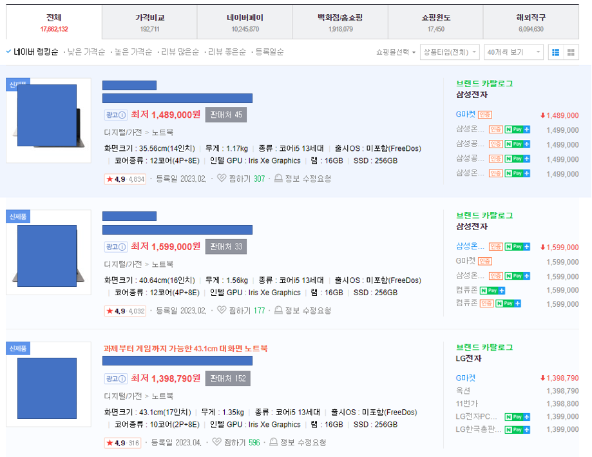Viewport: 592px width, 457px height.
Task: Open the 네이버페이 tab
Action: (x=245, y=23)
